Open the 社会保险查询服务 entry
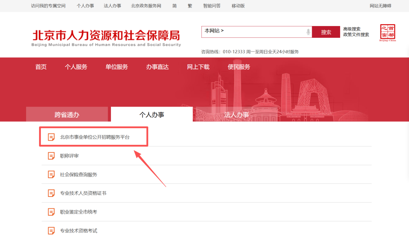 coord(78,175)
